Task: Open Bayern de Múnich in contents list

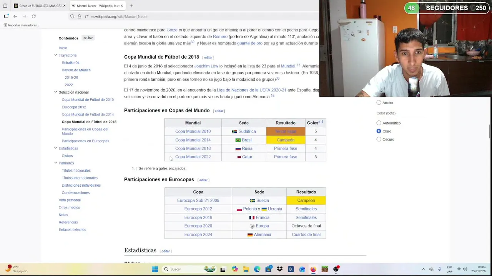Action: (76, 70)
